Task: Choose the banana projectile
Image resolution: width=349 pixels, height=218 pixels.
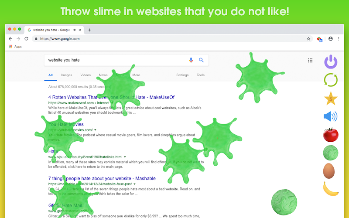Action: (331, 189)
